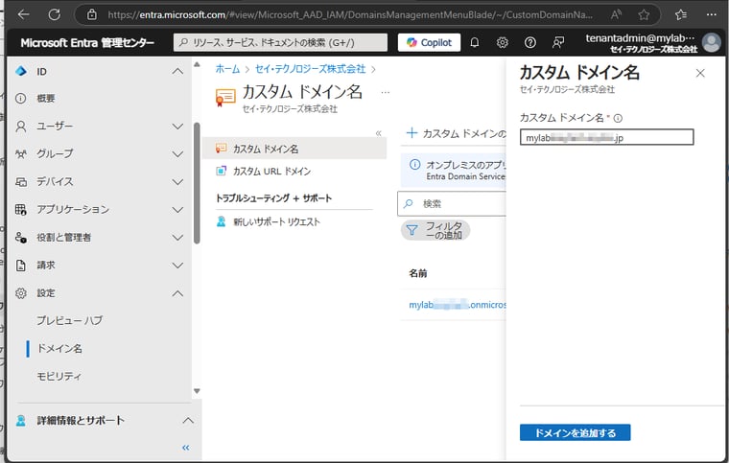Close the カスタム ドメイン名 panel
This screenshot has width=729, height=463.
pos(700,73)
